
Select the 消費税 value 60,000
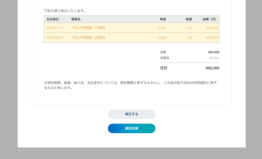pos(214,58)
